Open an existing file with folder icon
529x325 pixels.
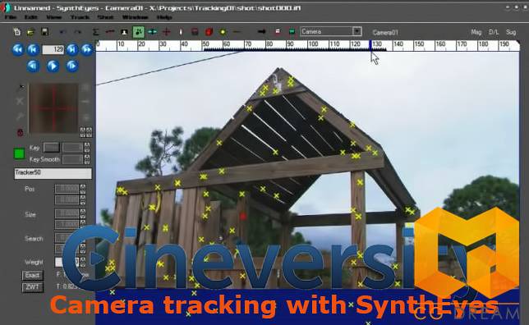point(30,32)
